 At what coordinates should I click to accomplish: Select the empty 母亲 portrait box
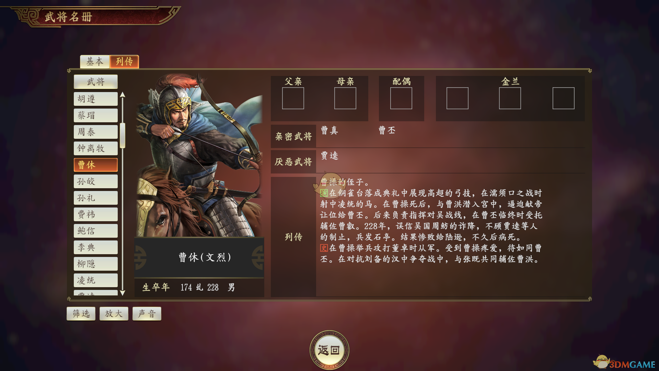pyautogui.click(x=345, y=98)
